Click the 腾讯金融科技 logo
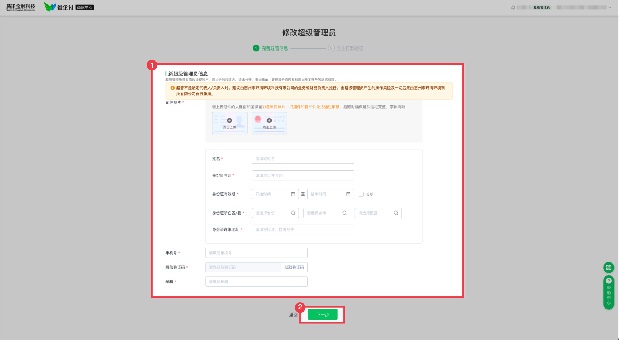 pyautogui.click(x=21, y=7)
